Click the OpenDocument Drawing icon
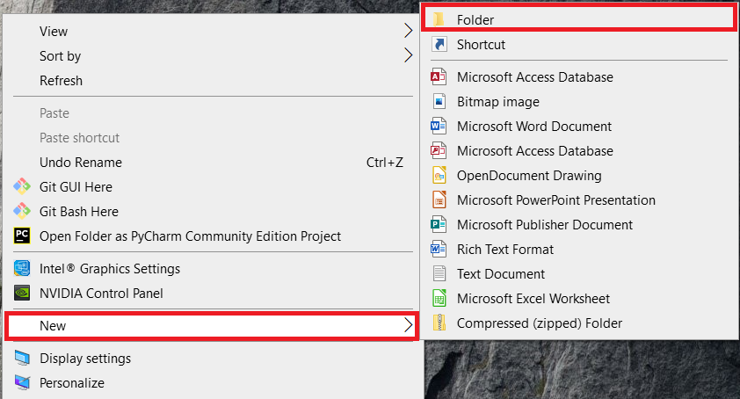Image resolution: width=740 pixels, height=399 pixels. [x=439, y=175]
